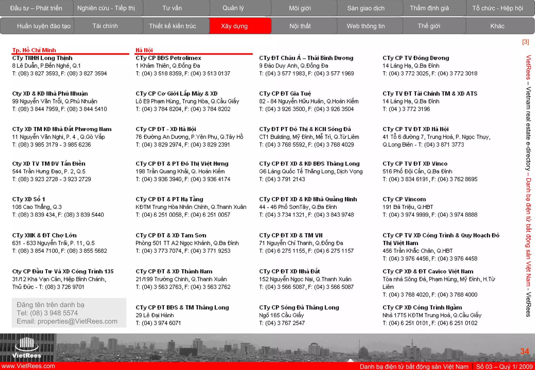Click CTy CP ĐT & PT Hạ Tầng
Viewport: 535px width, 370px height.
click(x=169, y=199)
